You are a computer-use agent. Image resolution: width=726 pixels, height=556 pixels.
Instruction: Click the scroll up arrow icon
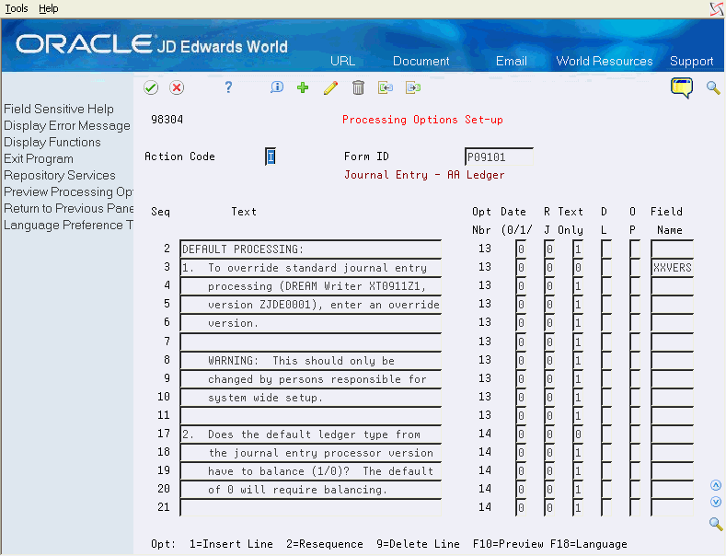pyautogui.click(x=716, y=485)
